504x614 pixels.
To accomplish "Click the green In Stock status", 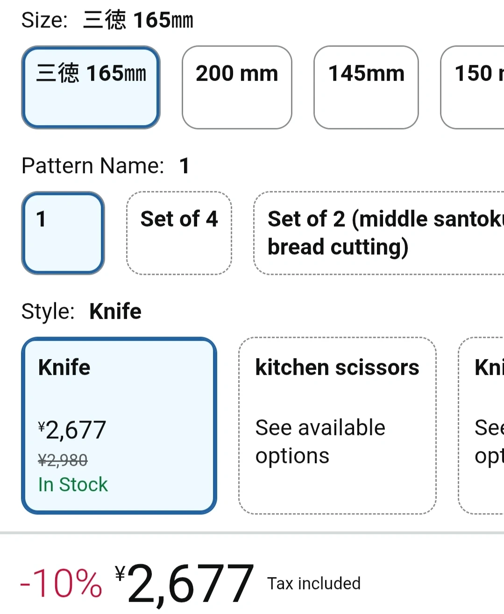I will [73, 484].
